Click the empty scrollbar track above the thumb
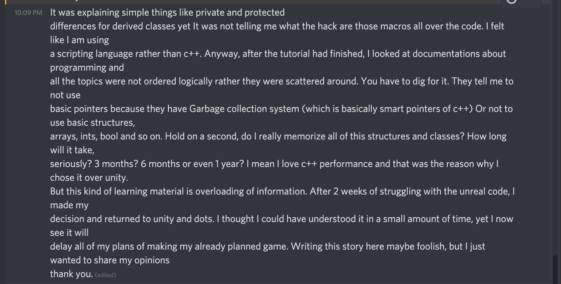 point(555,128)
